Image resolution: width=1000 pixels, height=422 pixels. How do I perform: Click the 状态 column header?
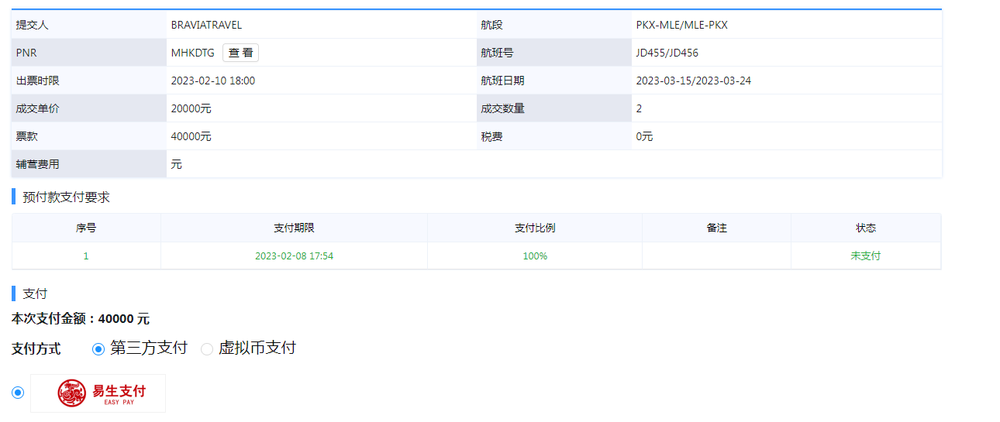click(x=865, y=228)
